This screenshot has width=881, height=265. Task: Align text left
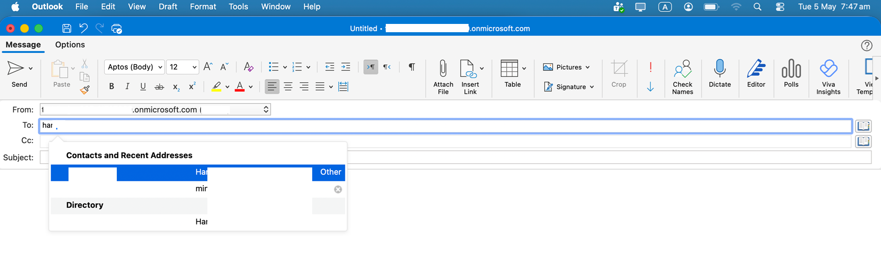(x=272, y=86)
